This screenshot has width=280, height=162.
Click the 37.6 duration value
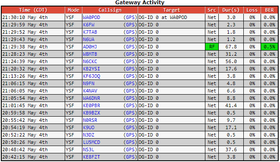coord(231,149)
